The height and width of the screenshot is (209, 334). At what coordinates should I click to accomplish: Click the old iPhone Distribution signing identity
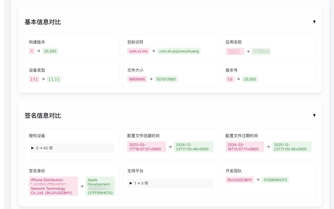[53, 186]
